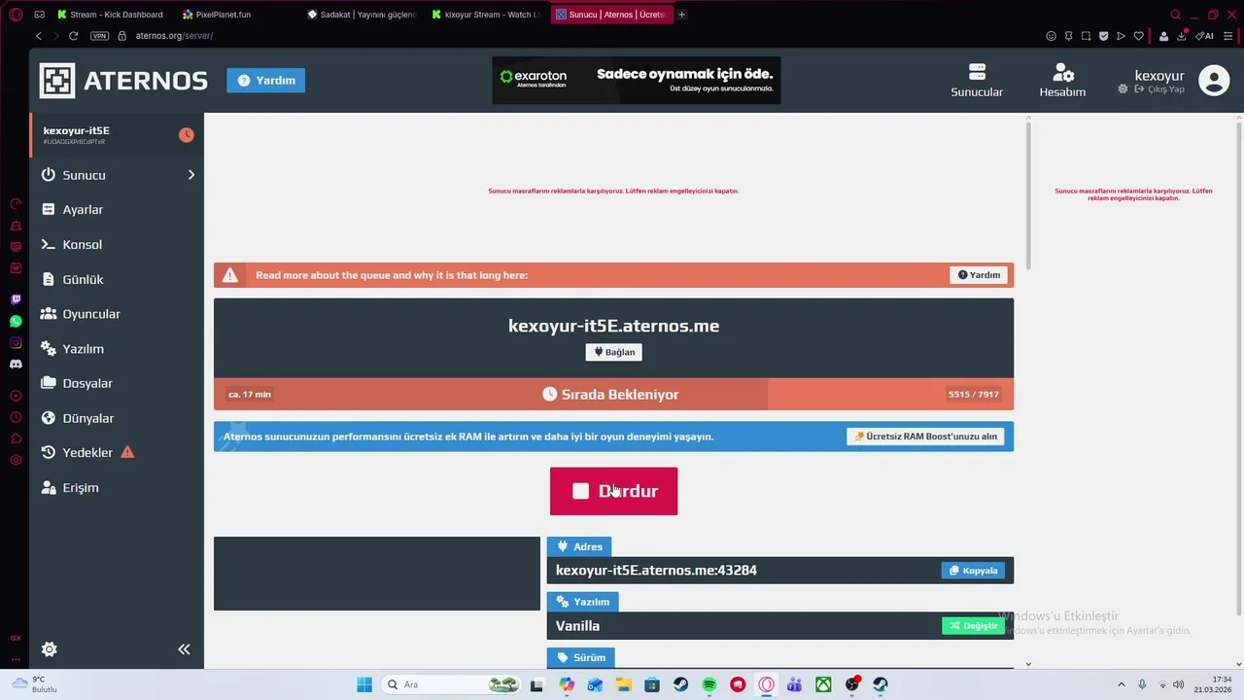Viewport: 1244px width, 700px height.
Task: Open Twitch in Opera sidebar
Action: (x=16, y=299)
